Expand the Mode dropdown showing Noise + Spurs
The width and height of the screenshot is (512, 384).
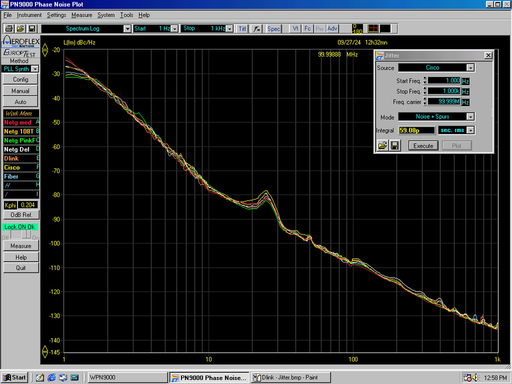[470, 117]
